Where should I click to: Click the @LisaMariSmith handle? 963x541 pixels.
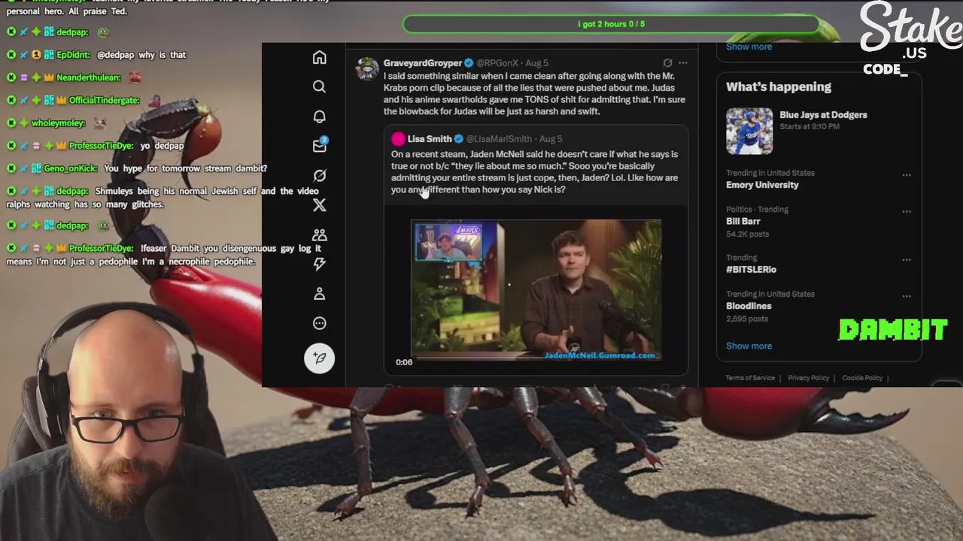[x=499, y=139]
